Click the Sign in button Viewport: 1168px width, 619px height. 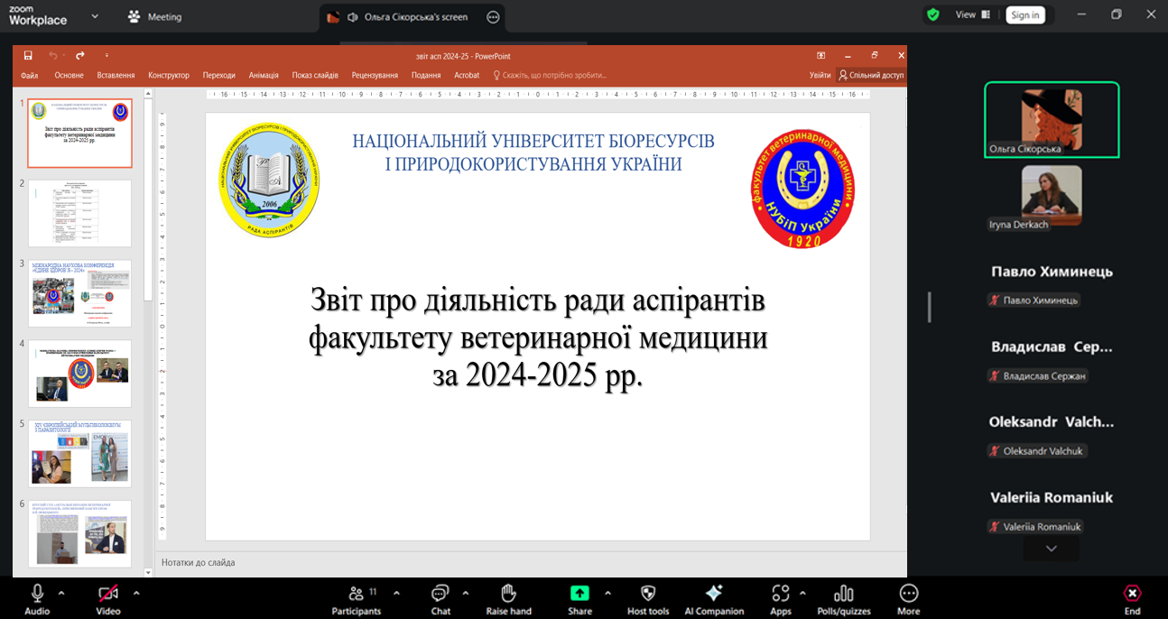(1024, 14)
